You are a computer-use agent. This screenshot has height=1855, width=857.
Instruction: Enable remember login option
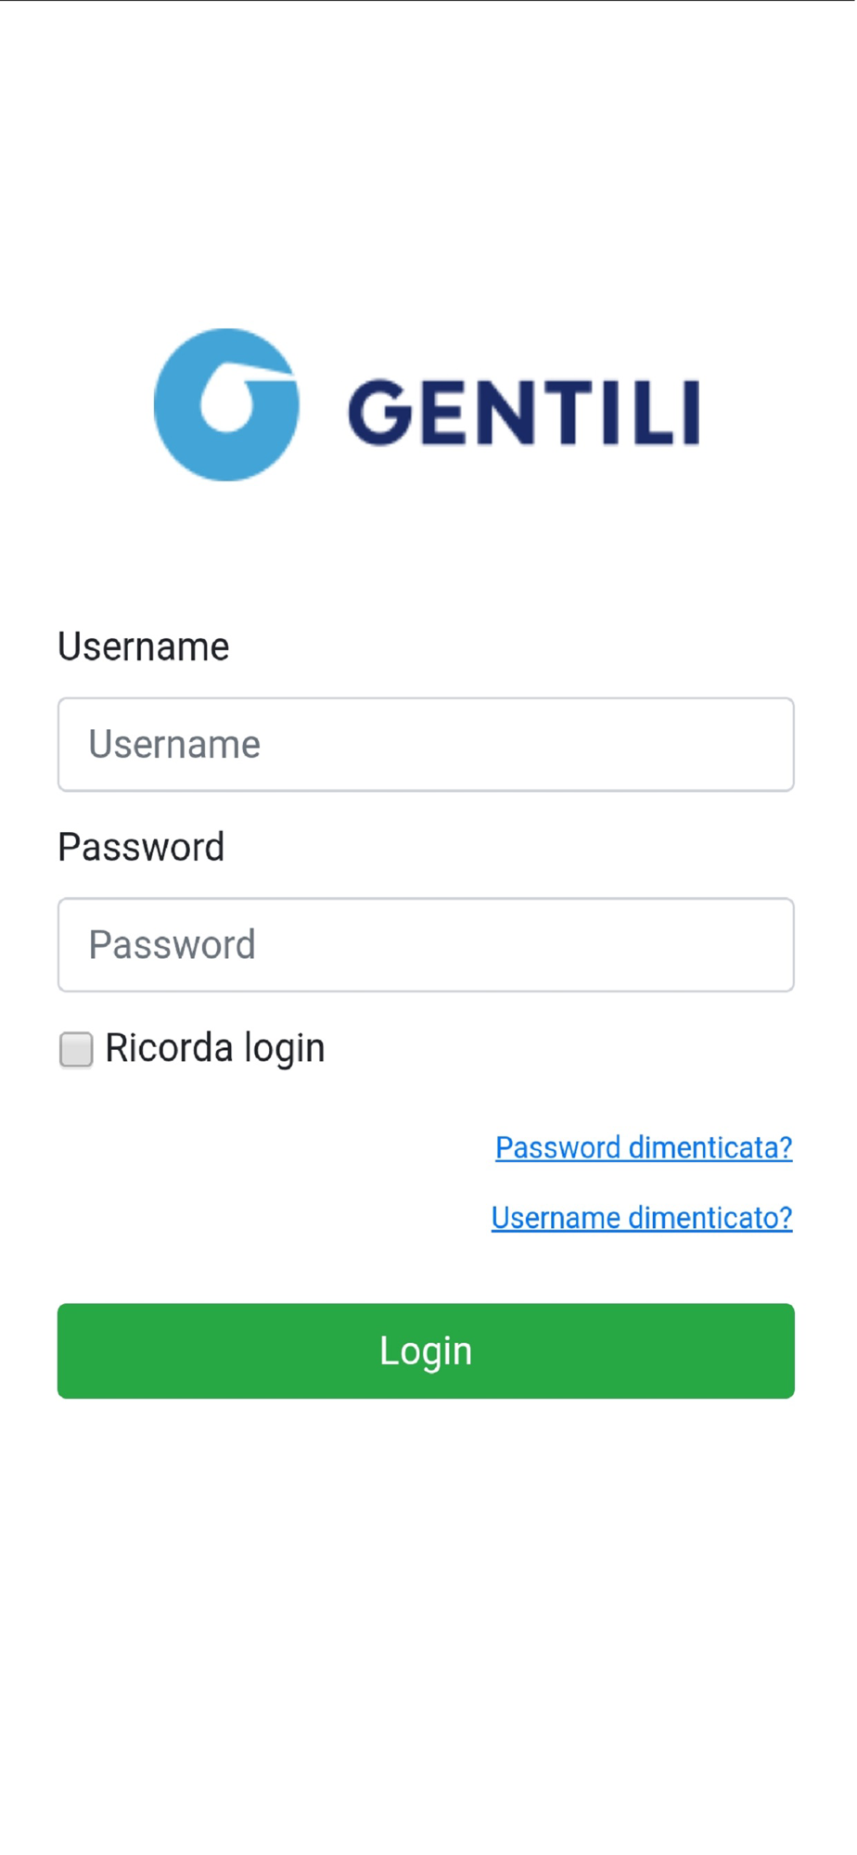point(76,1050)
